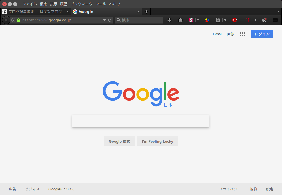Image resolution: width=282 pixels, height=195 pixels.
Task: Select the Google tab
Action: [107, 12]
